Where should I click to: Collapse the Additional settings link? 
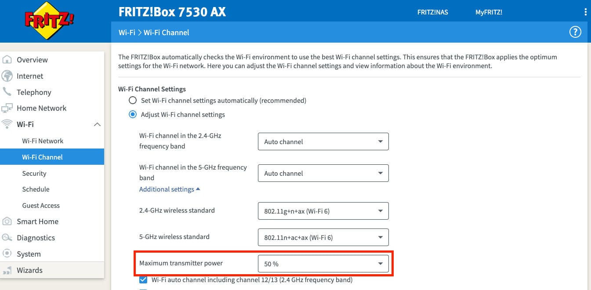tap(170, 189)
